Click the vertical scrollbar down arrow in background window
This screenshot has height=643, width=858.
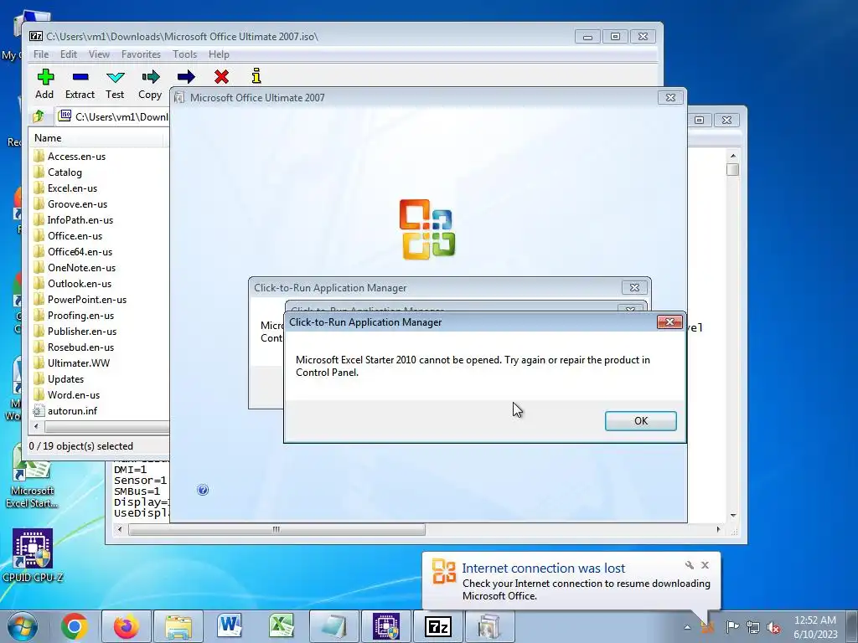733,516
